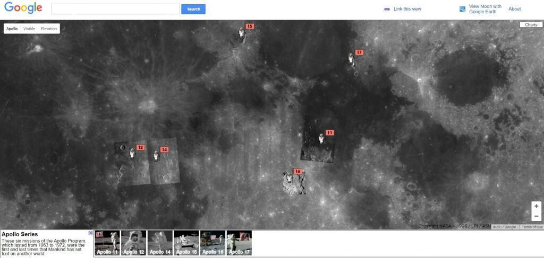Close the Apollo Series info panel
This screenshot has width=544, height=258.
[90, 233]
